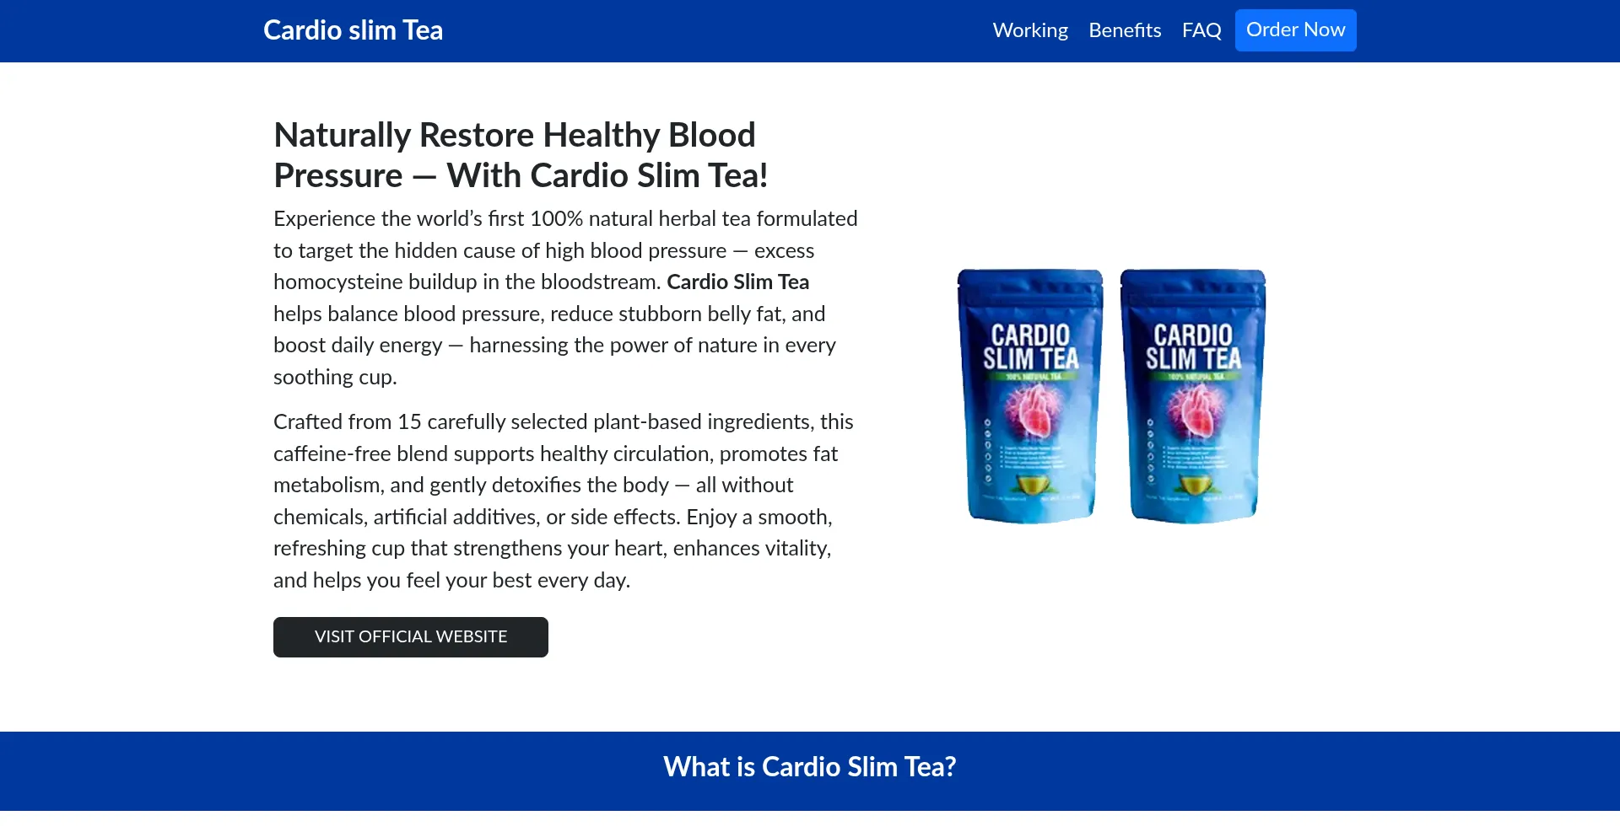
Task: Click the Order Now button
Action: (1295, 30)
